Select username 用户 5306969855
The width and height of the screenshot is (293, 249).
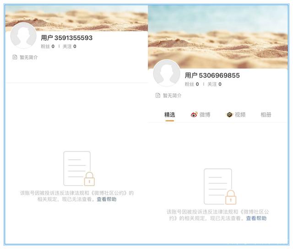click(212, 75)
